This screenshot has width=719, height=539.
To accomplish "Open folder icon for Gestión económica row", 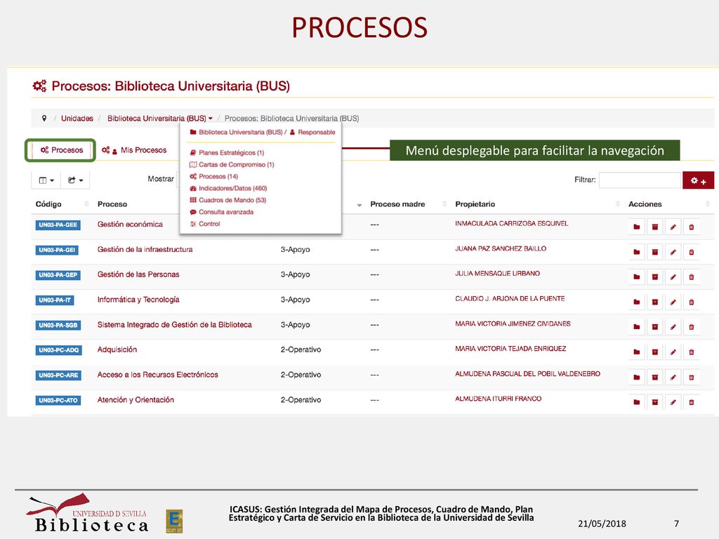I will click(x=636, y=227).
